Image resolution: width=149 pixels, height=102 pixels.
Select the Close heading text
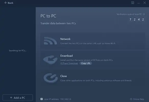point(63,76)
